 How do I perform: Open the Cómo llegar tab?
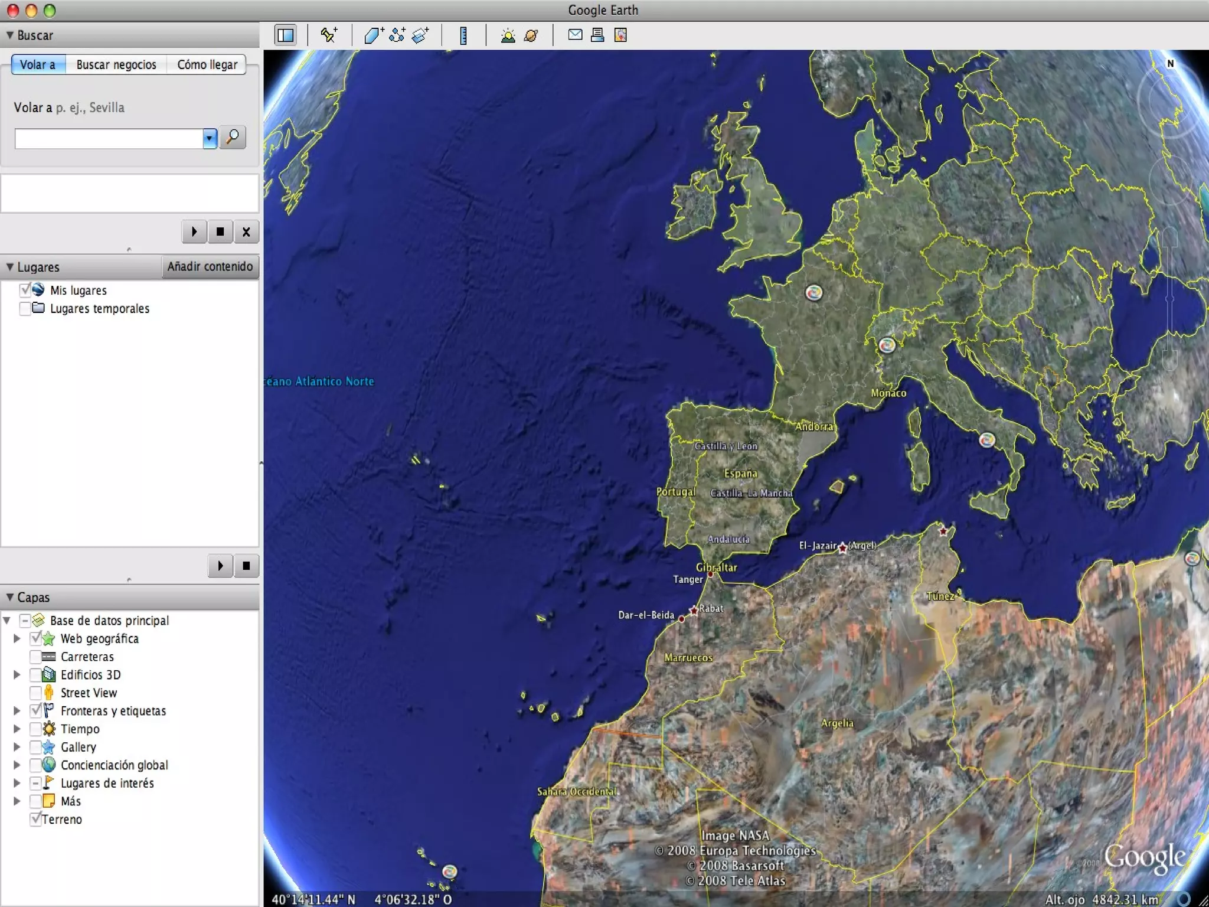tap(207, 64)
